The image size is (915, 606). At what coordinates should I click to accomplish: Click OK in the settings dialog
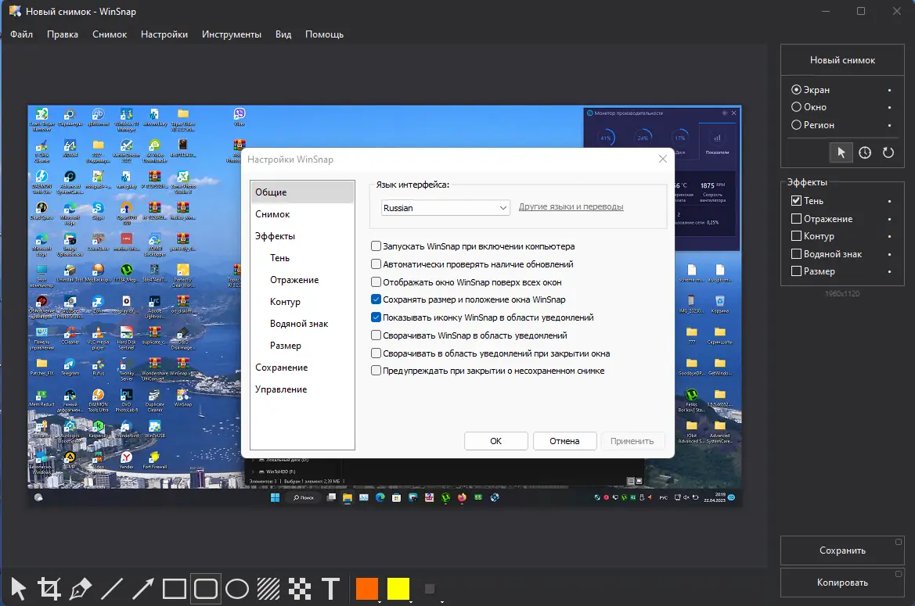pyautogui.click(x=496, y=441)
